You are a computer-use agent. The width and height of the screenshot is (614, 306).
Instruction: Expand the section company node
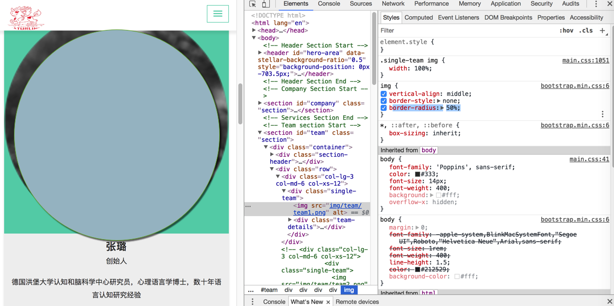(x=260, y=103)
